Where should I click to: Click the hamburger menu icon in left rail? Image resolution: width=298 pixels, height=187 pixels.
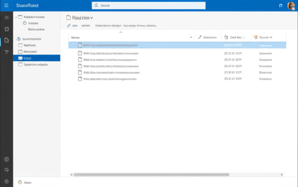click(6, 17)
